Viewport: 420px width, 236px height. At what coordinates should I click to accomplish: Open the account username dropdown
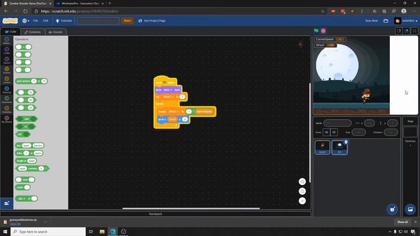pos(406,20)
